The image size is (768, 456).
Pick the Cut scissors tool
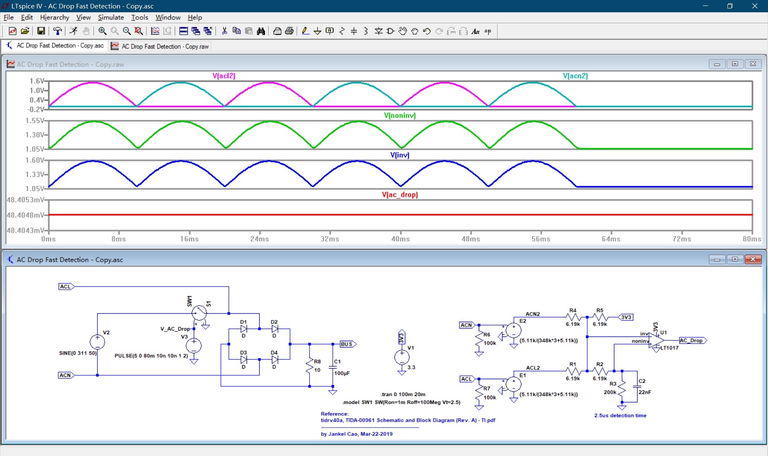[x=224, y=31]
